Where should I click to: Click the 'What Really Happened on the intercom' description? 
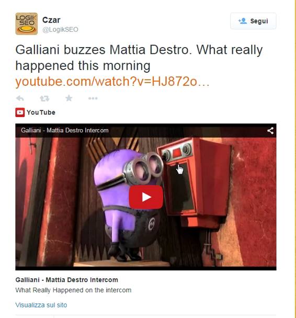[x=73, y=290]
